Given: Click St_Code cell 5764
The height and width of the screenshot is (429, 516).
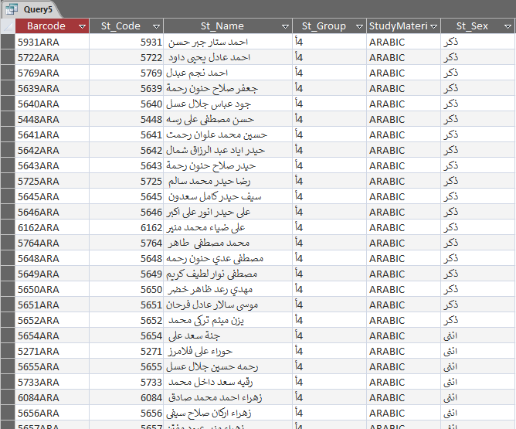Looking at the screenshot, I should pos(127,243).
